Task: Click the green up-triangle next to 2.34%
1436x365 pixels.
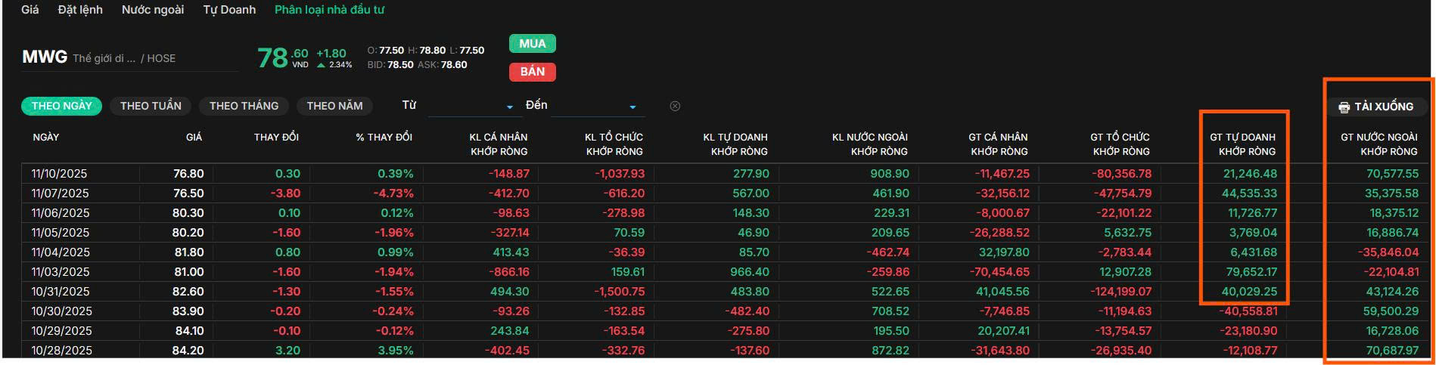Action: [x=322, y=66]
